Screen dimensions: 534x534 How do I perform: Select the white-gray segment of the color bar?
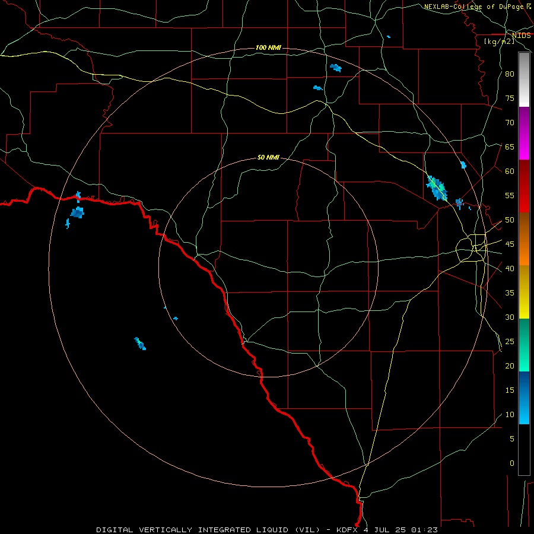pos(524,80)
